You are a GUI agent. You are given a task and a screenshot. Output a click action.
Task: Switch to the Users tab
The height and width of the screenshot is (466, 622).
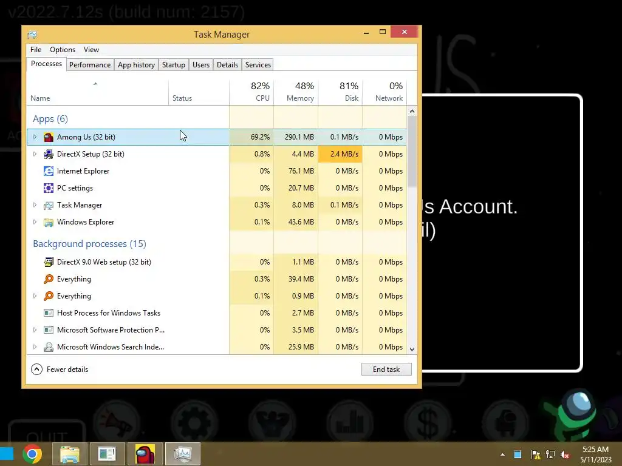pos(200,65)
